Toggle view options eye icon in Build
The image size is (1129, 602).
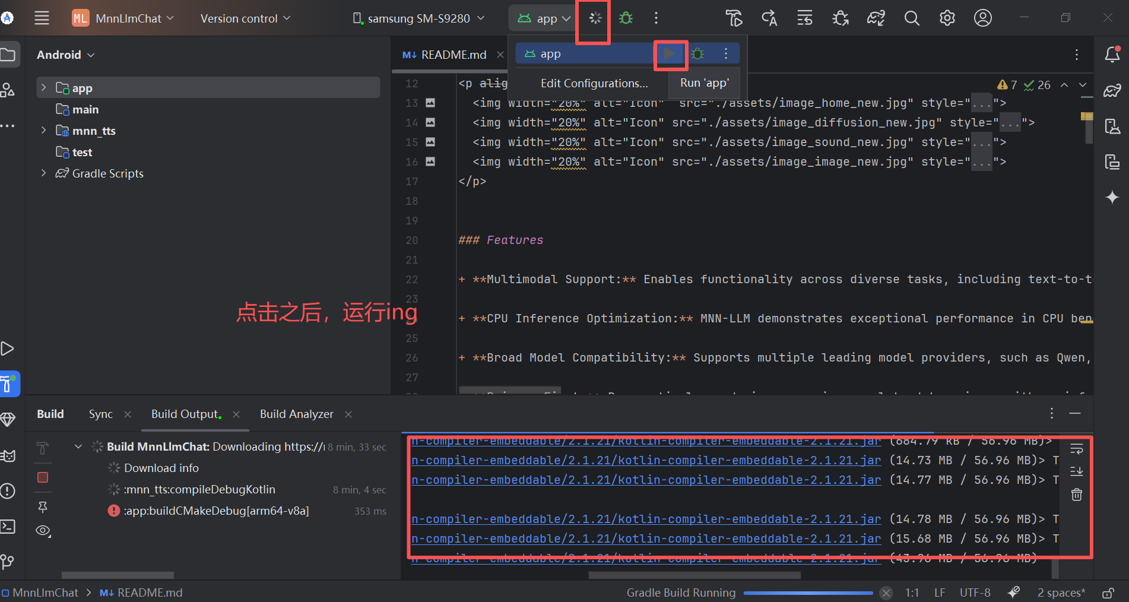pos(43,531)
